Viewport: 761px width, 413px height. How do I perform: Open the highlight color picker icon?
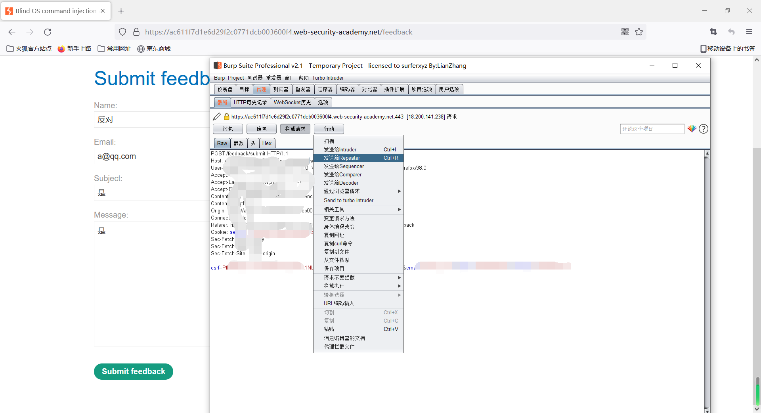point(692,129)
